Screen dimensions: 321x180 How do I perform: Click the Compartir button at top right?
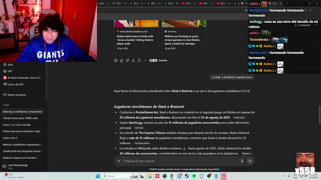(302, 25)
